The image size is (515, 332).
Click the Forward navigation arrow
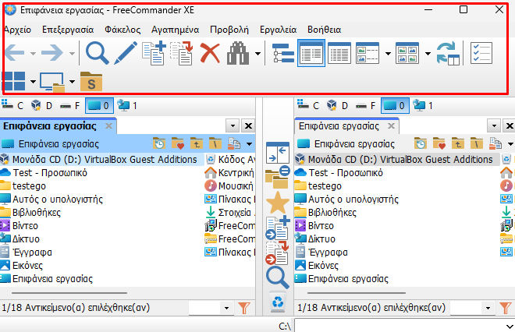point(52,53)
